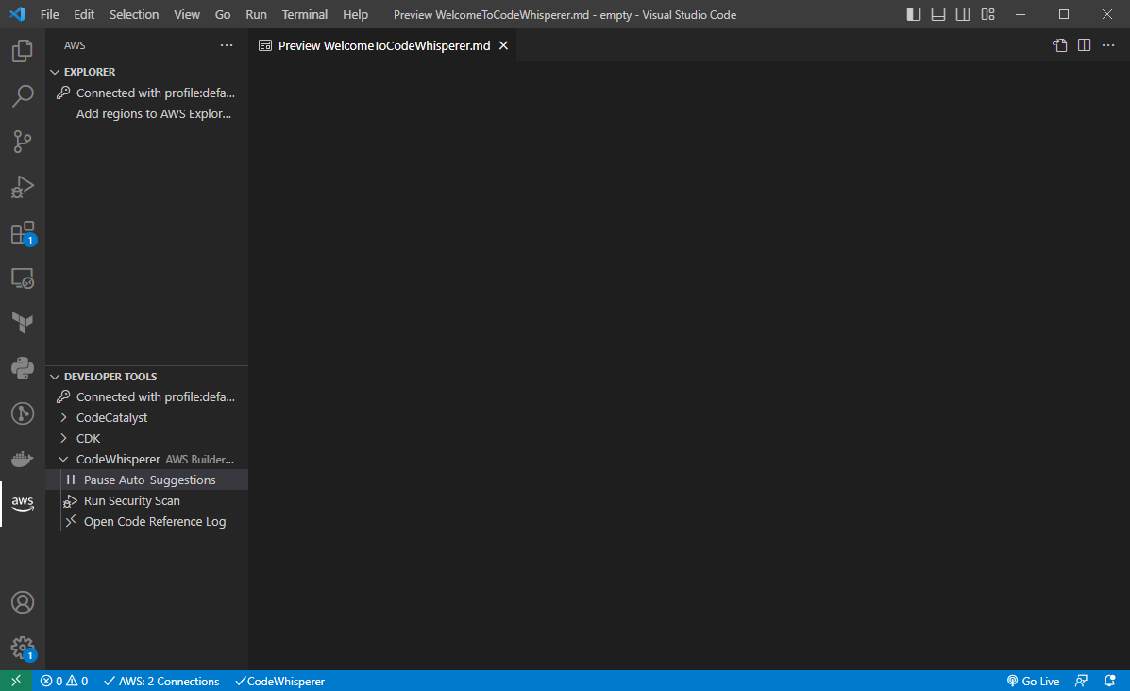Click Pause Auto-Suggestions
Screen dimensions: 1130x691
pos(147,480)
